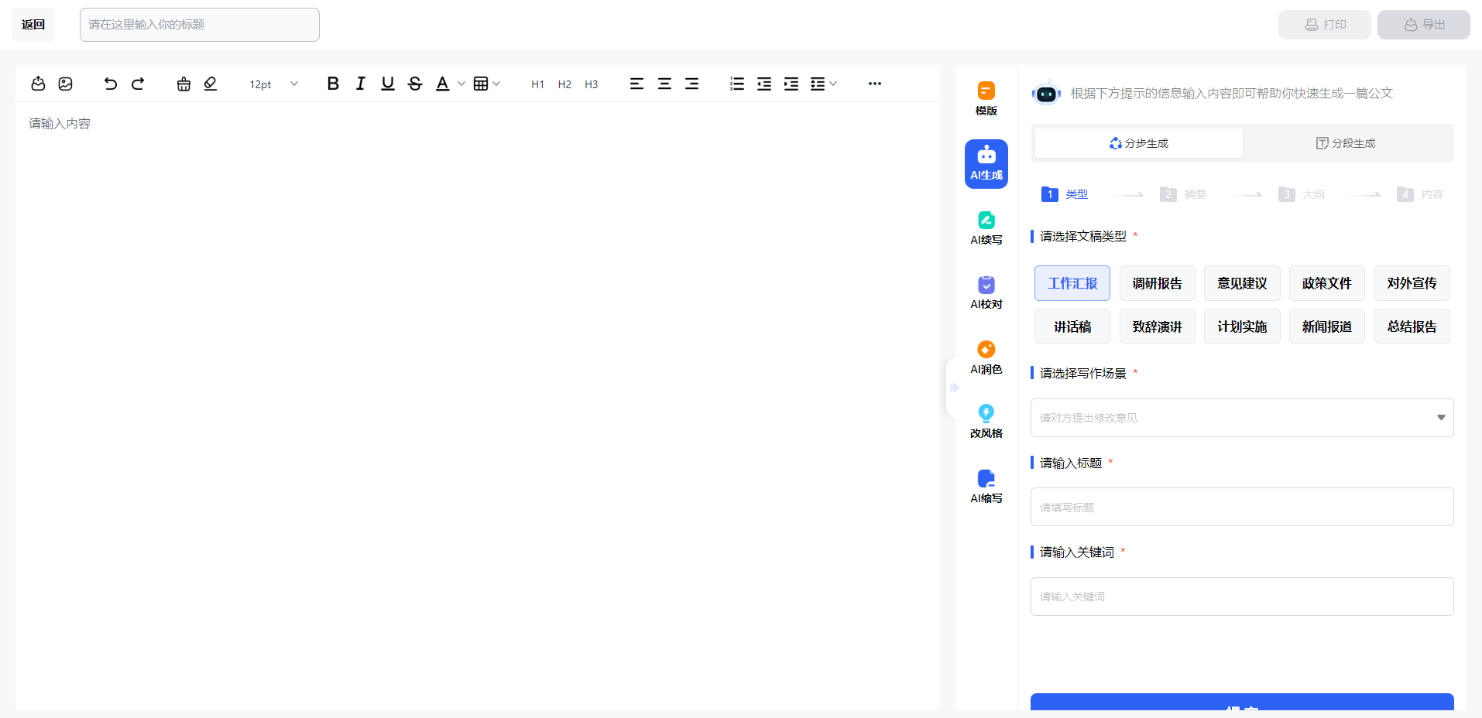Screen dimensions: 1482x718
Task: Open the AI校对 sidebar tool
Action: [986, 292]
